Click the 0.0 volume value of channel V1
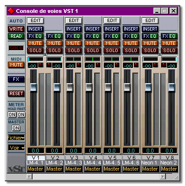Viewport: 185px width, 186px height. (35, 151)
